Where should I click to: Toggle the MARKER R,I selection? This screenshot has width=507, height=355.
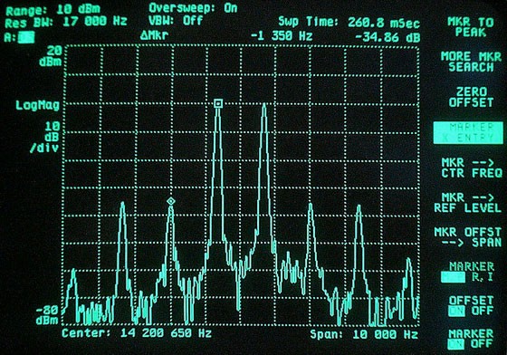click(x=467, y=272)
